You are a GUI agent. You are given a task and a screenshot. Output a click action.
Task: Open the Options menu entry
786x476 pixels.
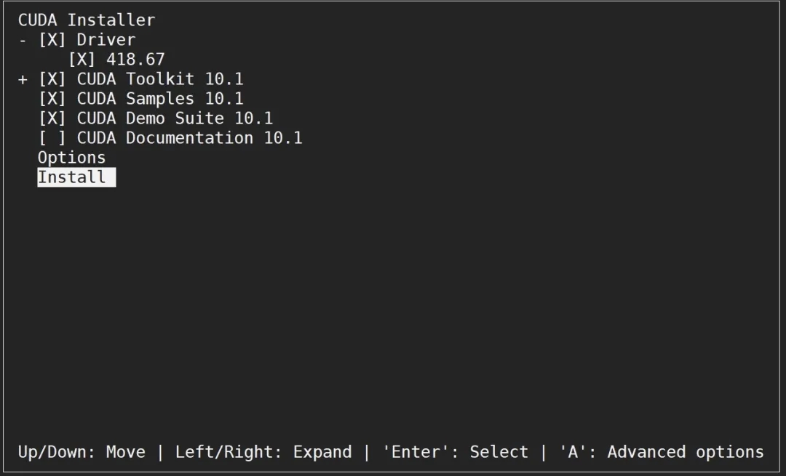click(71, 158)
